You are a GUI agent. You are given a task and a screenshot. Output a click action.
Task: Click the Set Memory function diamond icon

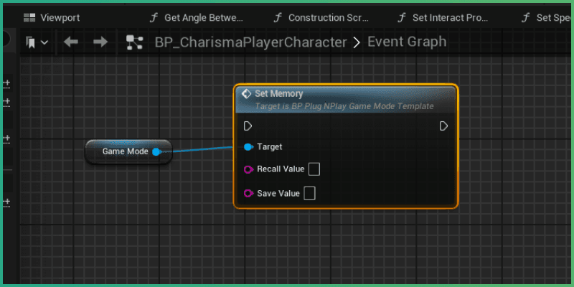[x=247, y=94]
